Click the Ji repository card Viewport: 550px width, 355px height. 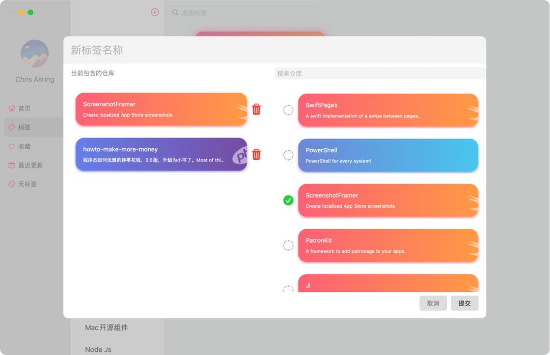(x=388, y=283)
